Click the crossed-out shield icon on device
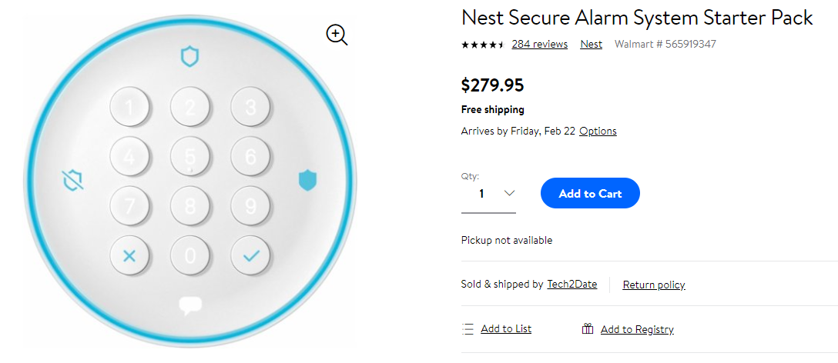Image resolution: width=838 pixels, height=363 pixels. point(72,180)
